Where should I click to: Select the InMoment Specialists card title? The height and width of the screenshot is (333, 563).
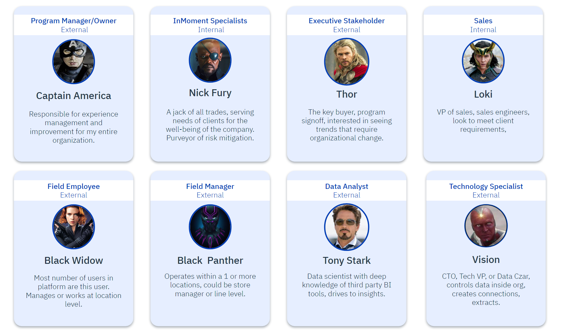tap(210, 21)
